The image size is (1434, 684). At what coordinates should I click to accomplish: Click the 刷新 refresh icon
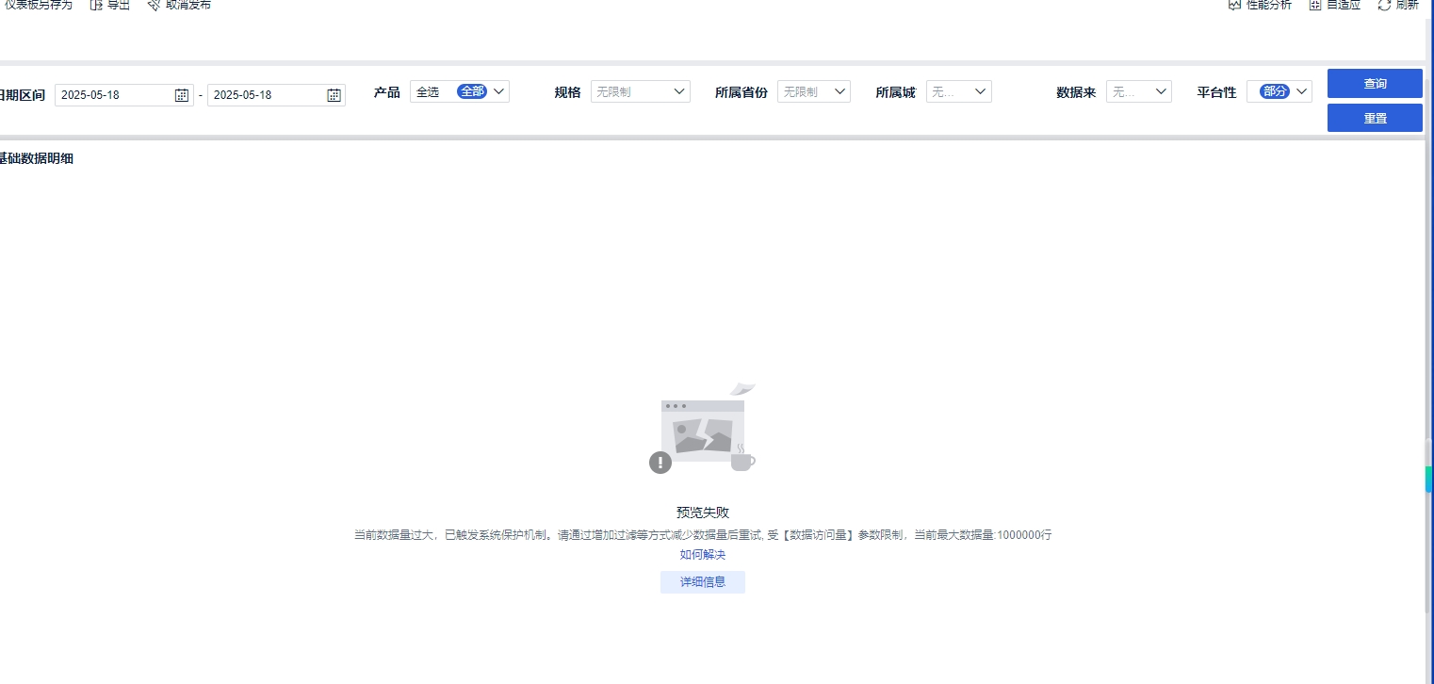point(1384,5)
